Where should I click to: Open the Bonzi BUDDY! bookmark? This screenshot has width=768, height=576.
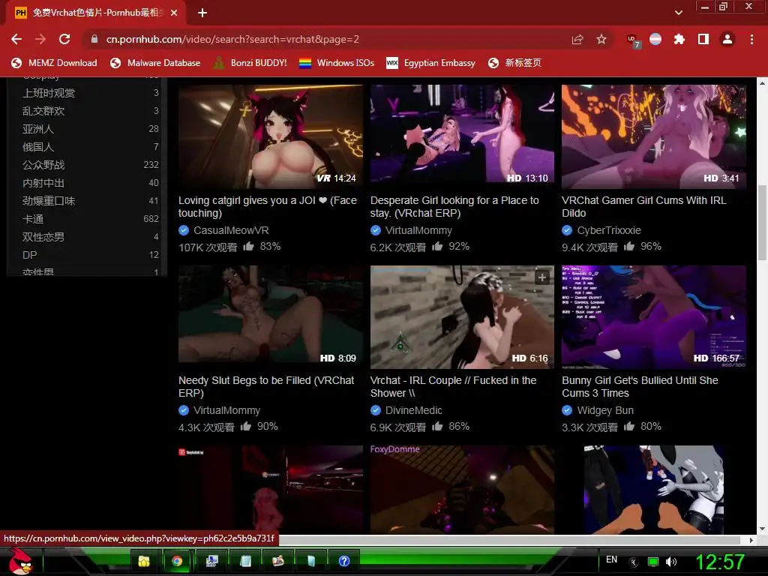pos(250,63)
